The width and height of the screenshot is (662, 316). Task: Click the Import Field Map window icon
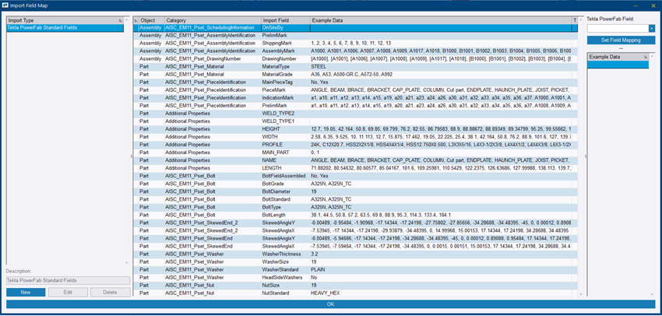click(5, 5)
